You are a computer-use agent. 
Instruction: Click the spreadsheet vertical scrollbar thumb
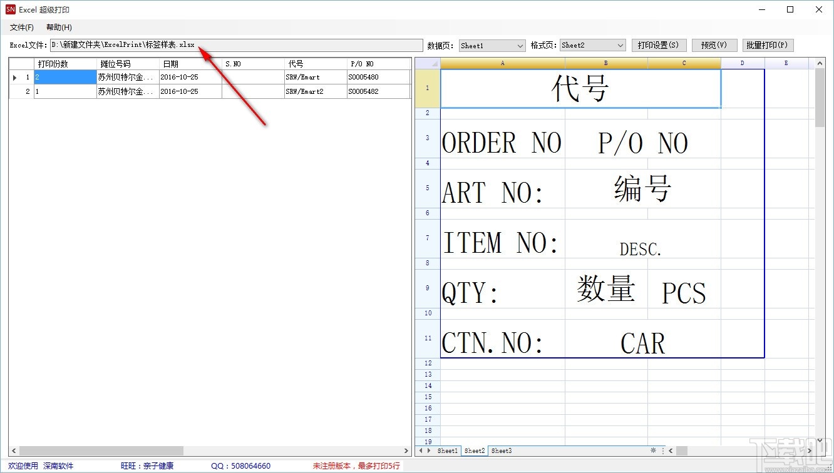pyautogui.click(x=820, y=98)
